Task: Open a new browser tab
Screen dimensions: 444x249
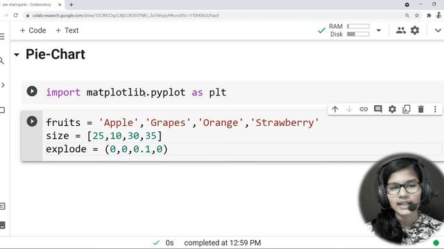Action: click(x=71, y=5)
